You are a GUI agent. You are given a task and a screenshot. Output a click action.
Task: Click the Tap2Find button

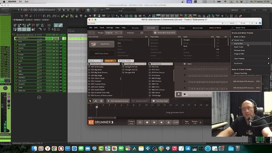pos(102,44)
